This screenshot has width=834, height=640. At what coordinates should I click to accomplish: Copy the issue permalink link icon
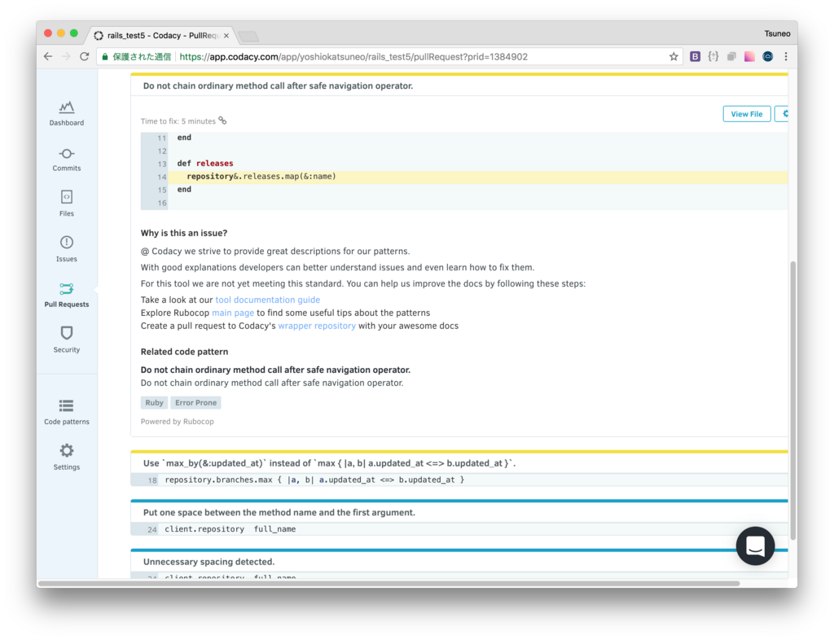(x=222, y=121)
